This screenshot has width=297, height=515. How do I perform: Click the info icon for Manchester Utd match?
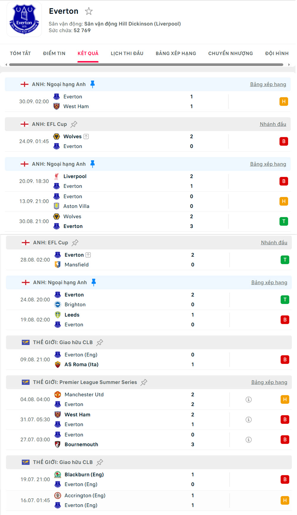click(249, 400)
